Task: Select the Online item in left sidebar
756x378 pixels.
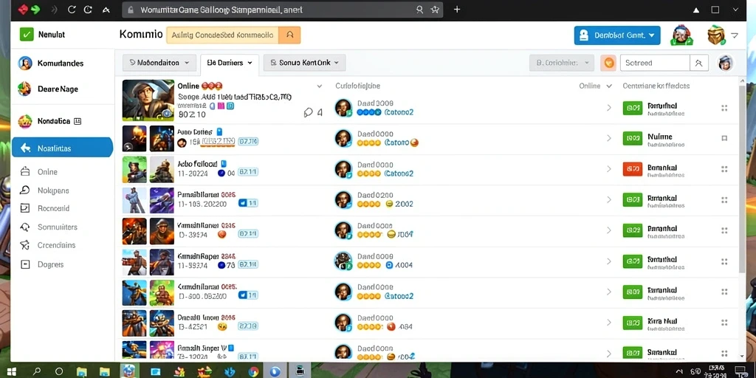Action: 48,171
